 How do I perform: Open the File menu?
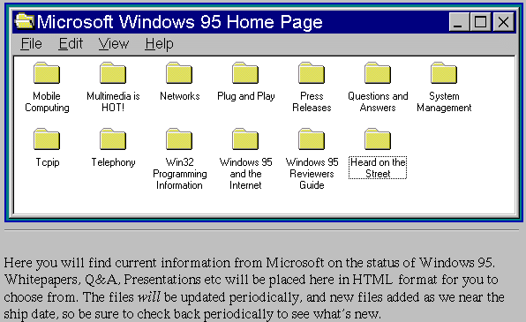tap(31, 44)
